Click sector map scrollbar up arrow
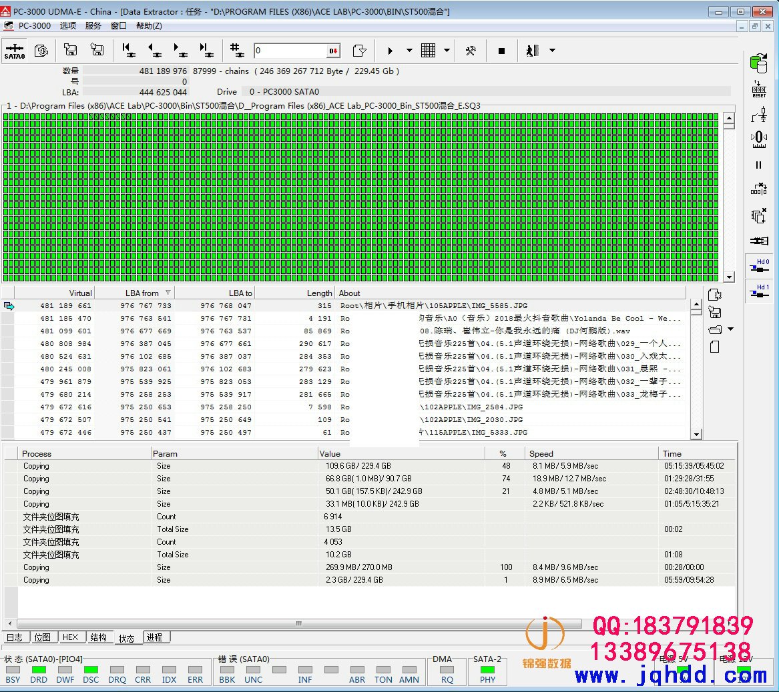Image resolution: width=779 pixels, height=692 pixels. 730,118
